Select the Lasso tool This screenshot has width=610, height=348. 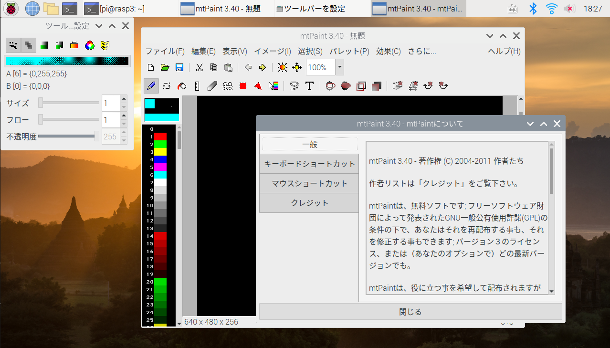click(x=294, y=86)
